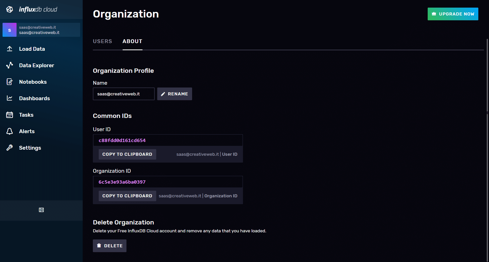Click the Delete your Free InfluxDB Cloud description

coord(180,231)
